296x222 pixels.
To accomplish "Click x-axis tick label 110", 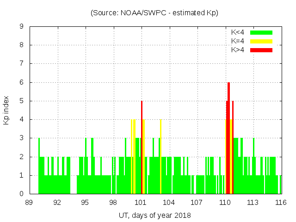I will tap(225, 202).
